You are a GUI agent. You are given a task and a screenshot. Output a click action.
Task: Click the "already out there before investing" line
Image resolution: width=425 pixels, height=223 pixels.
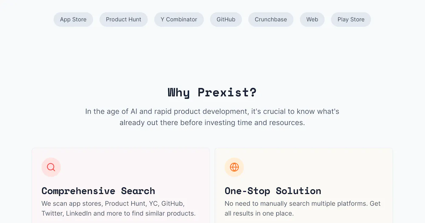[212, 123]
